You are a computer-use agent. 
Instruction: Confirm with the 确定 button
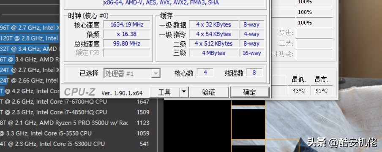click(249, 92)
